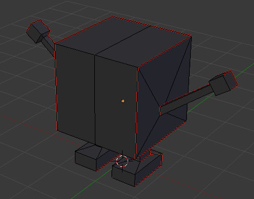This screenshot has width=254, height=199.
Task: Click the red seam edge at the body's left corner
Action: [x=56, y=87]
